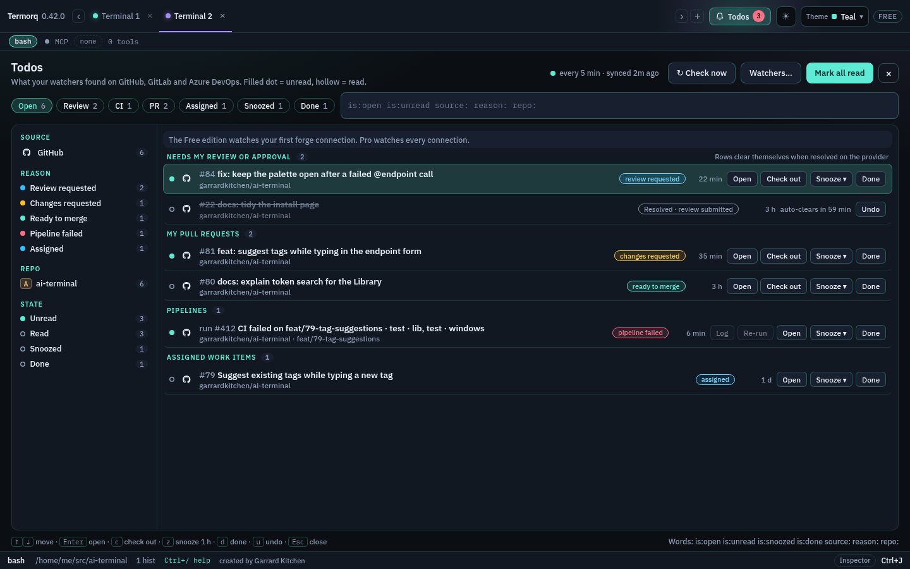Click Mark all read
Image resolution: width=910 pixels, height=569 pixels.
pyautogui.click(x=839, y=73)
